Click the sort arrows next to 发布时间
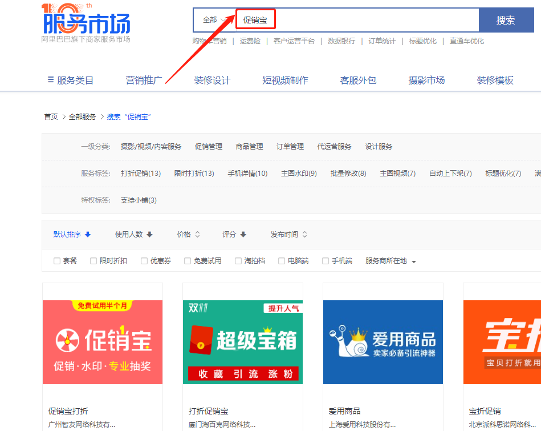 click(x=305, y=234)
